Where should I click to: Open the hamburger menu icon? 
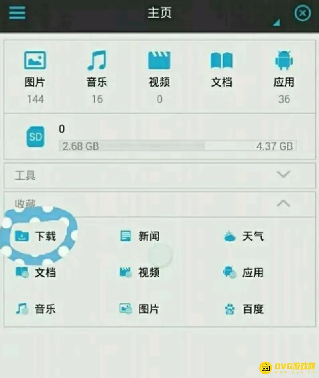pos(17,12)
